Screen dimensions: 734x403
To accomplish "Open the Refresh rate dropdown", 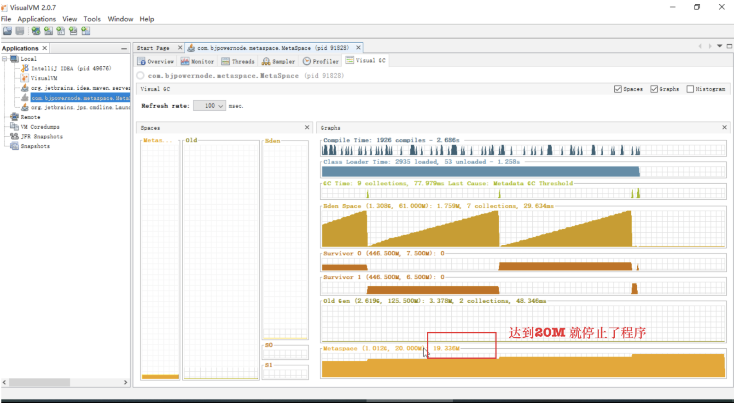I will pos(210,106).
